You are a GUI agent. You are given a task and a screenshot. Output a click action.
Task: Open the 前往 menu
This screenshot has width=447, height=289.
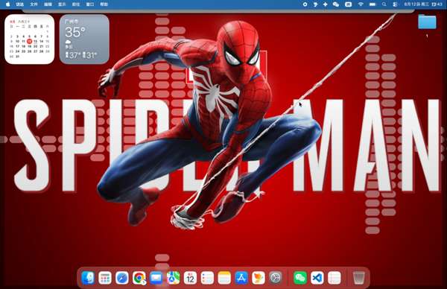(x=76, y=4)
